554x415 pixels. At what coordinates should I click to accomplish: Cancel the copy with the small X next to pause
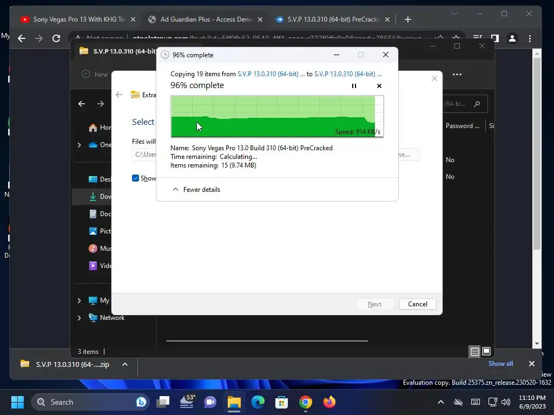click(x=379, y=86)
